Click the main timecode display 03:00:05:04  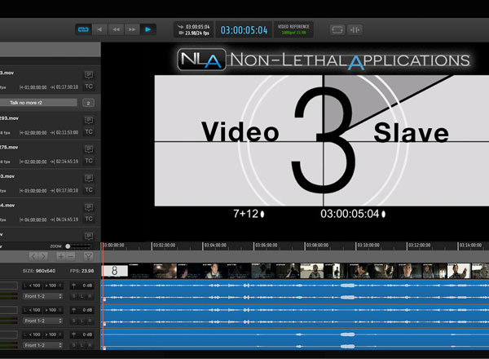pos(244,30)
